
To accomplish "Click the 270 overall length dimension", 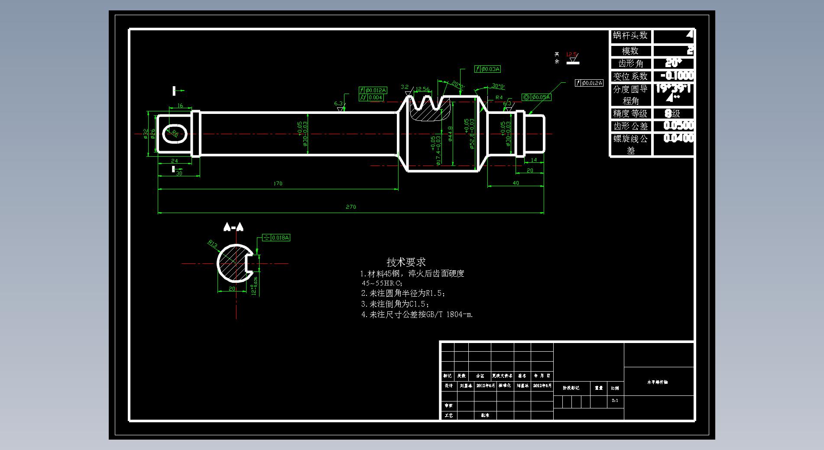I will 351,207.
